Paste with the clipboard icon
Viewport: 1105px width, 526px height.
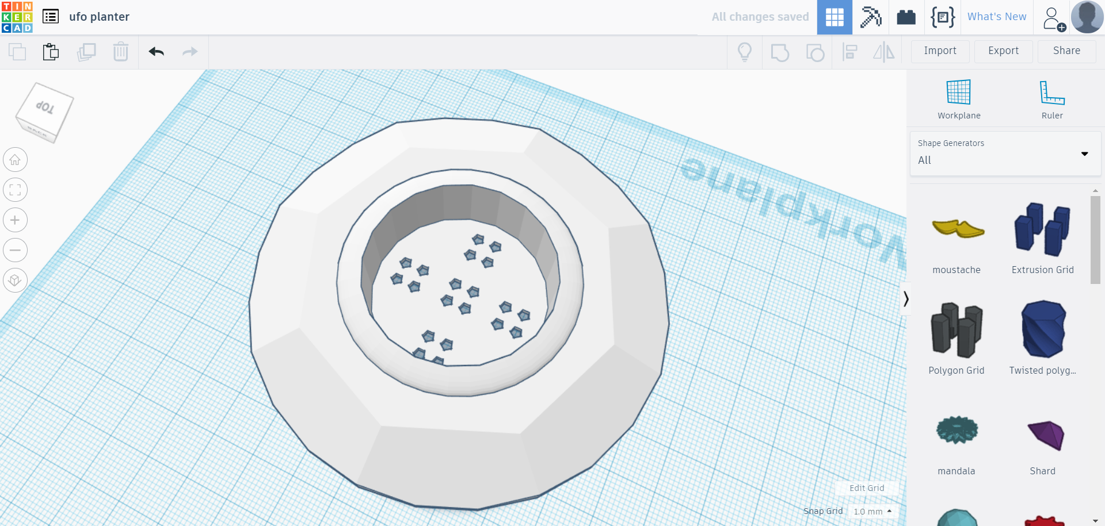coord(51,52)
